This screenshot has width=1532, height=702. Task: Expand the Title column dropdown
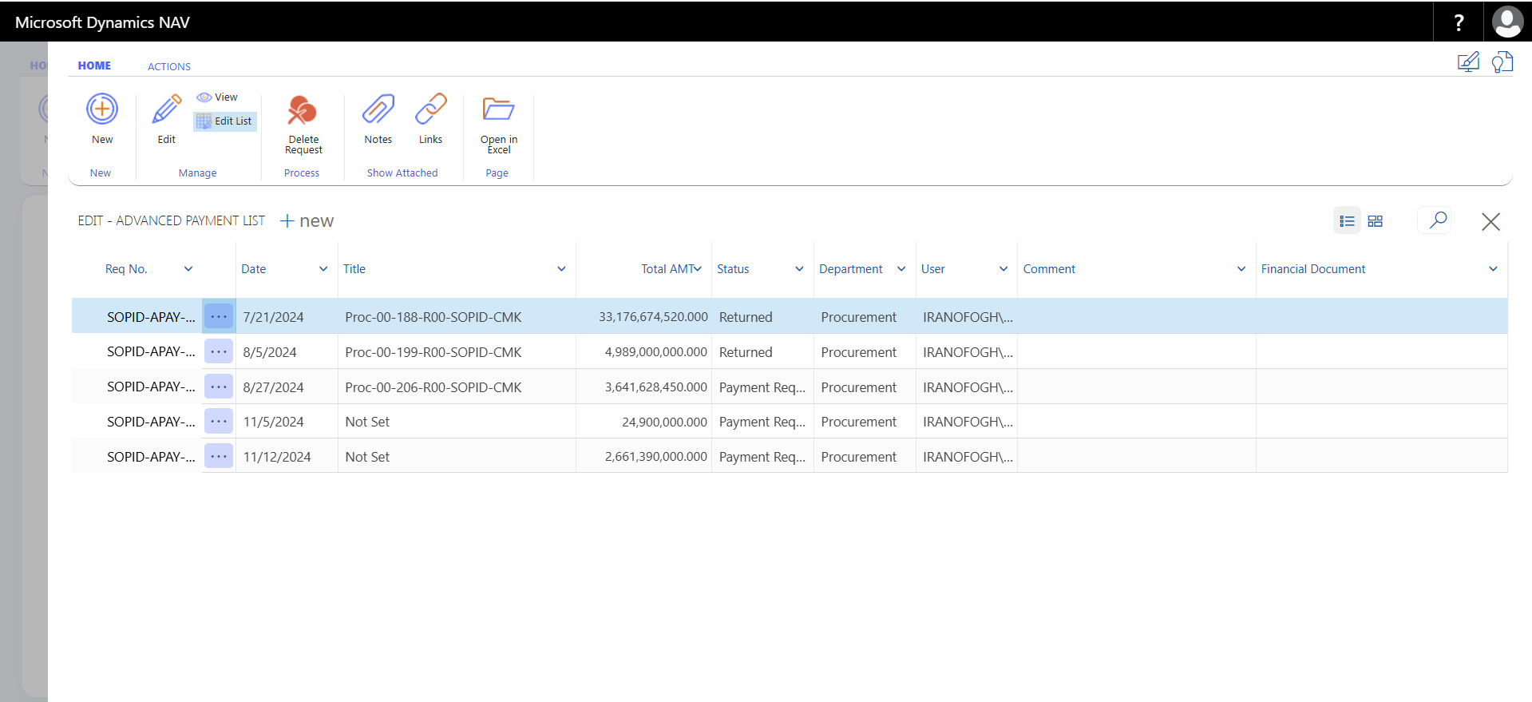point(561,269)
